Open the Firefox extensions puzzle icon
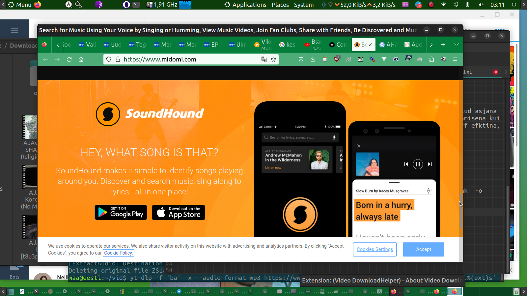527x296 pixels. point(431,60)
